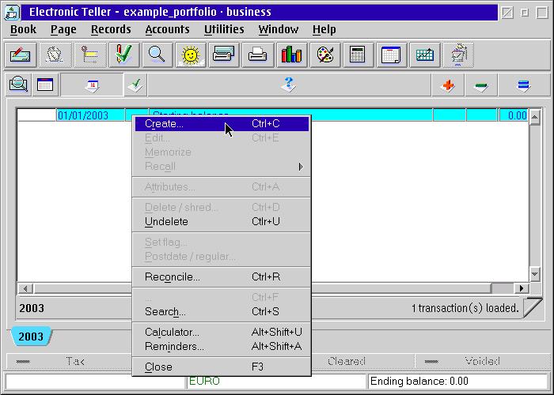This screenshot has width=554, height=395.
Task: Click the Voided legend in the status row
Action: (x=482, y=361)
